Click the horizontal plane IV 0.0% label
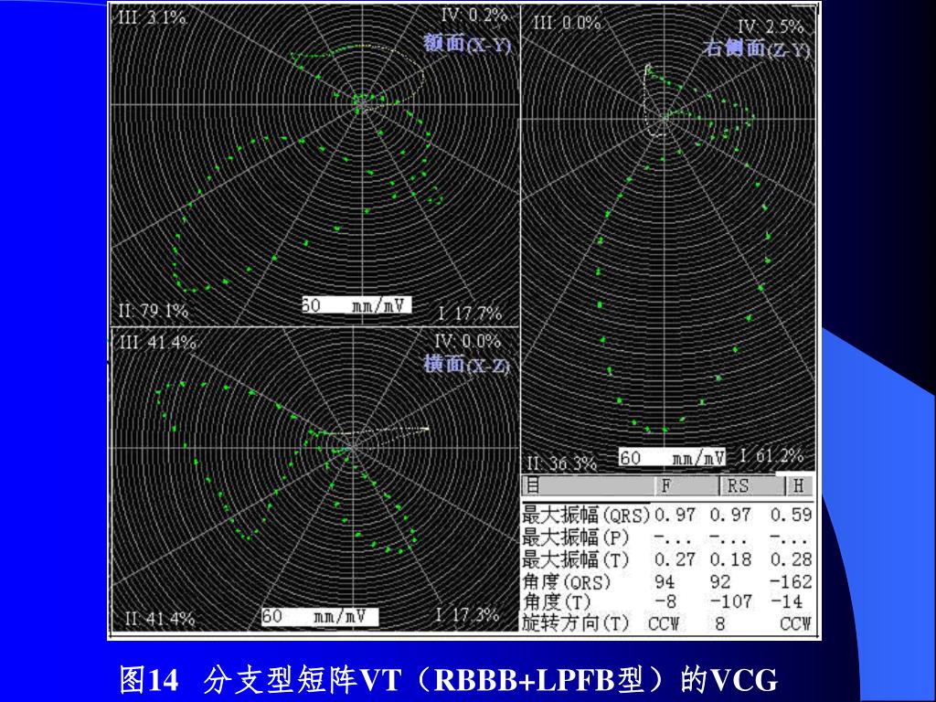 click(467, 342)
